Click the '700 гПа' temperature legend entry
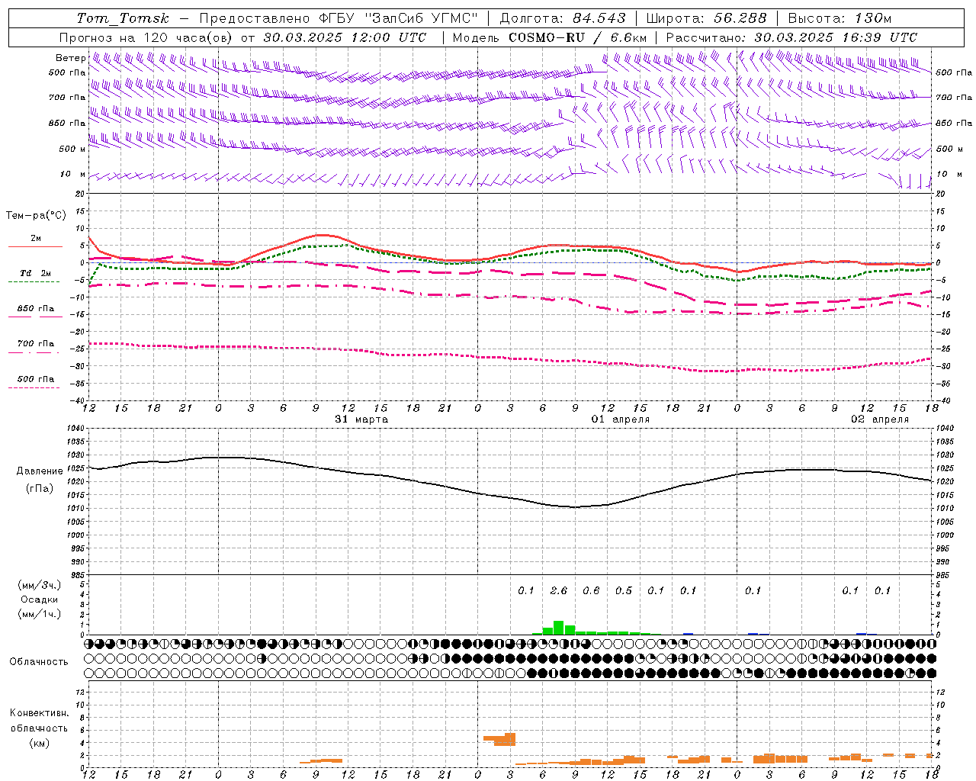The height and width of the screenshot is (781, 976). point(36,344)
